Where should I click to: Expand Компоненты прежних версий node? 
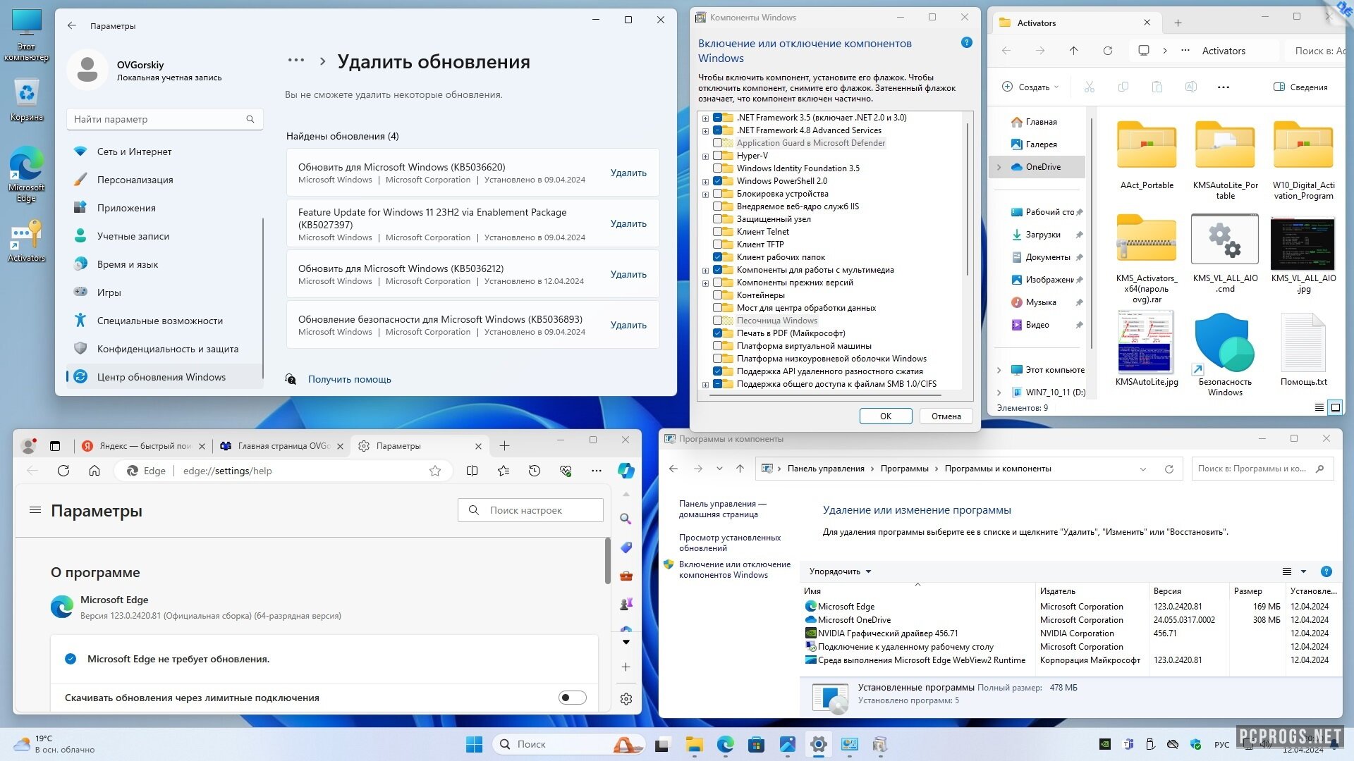click(705, 283)
